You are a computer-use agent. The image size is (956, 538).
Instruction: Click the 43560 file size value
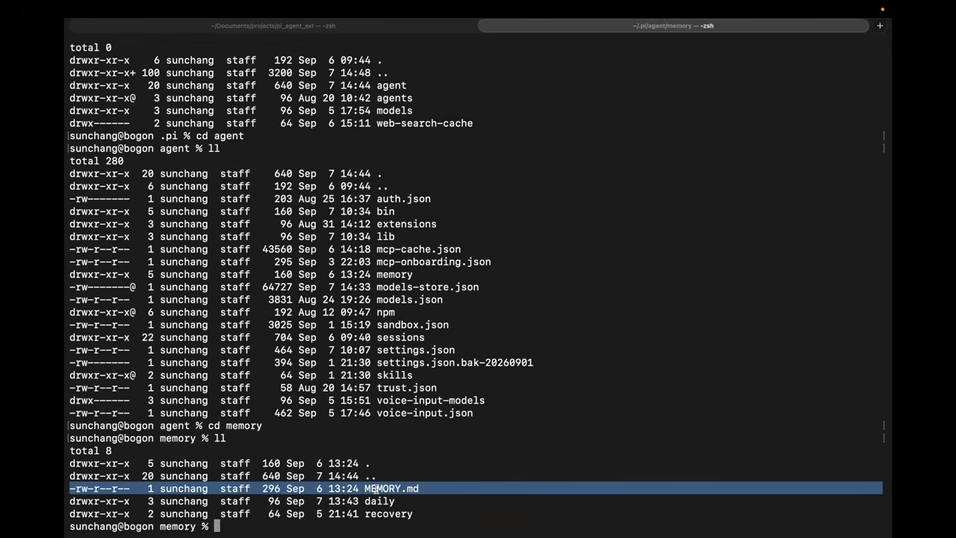pyautogui.click(x=277, y=250)
